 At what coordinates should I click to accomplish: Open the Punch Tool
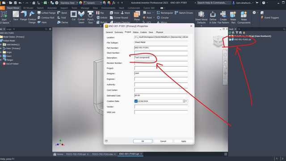point(90,17)
